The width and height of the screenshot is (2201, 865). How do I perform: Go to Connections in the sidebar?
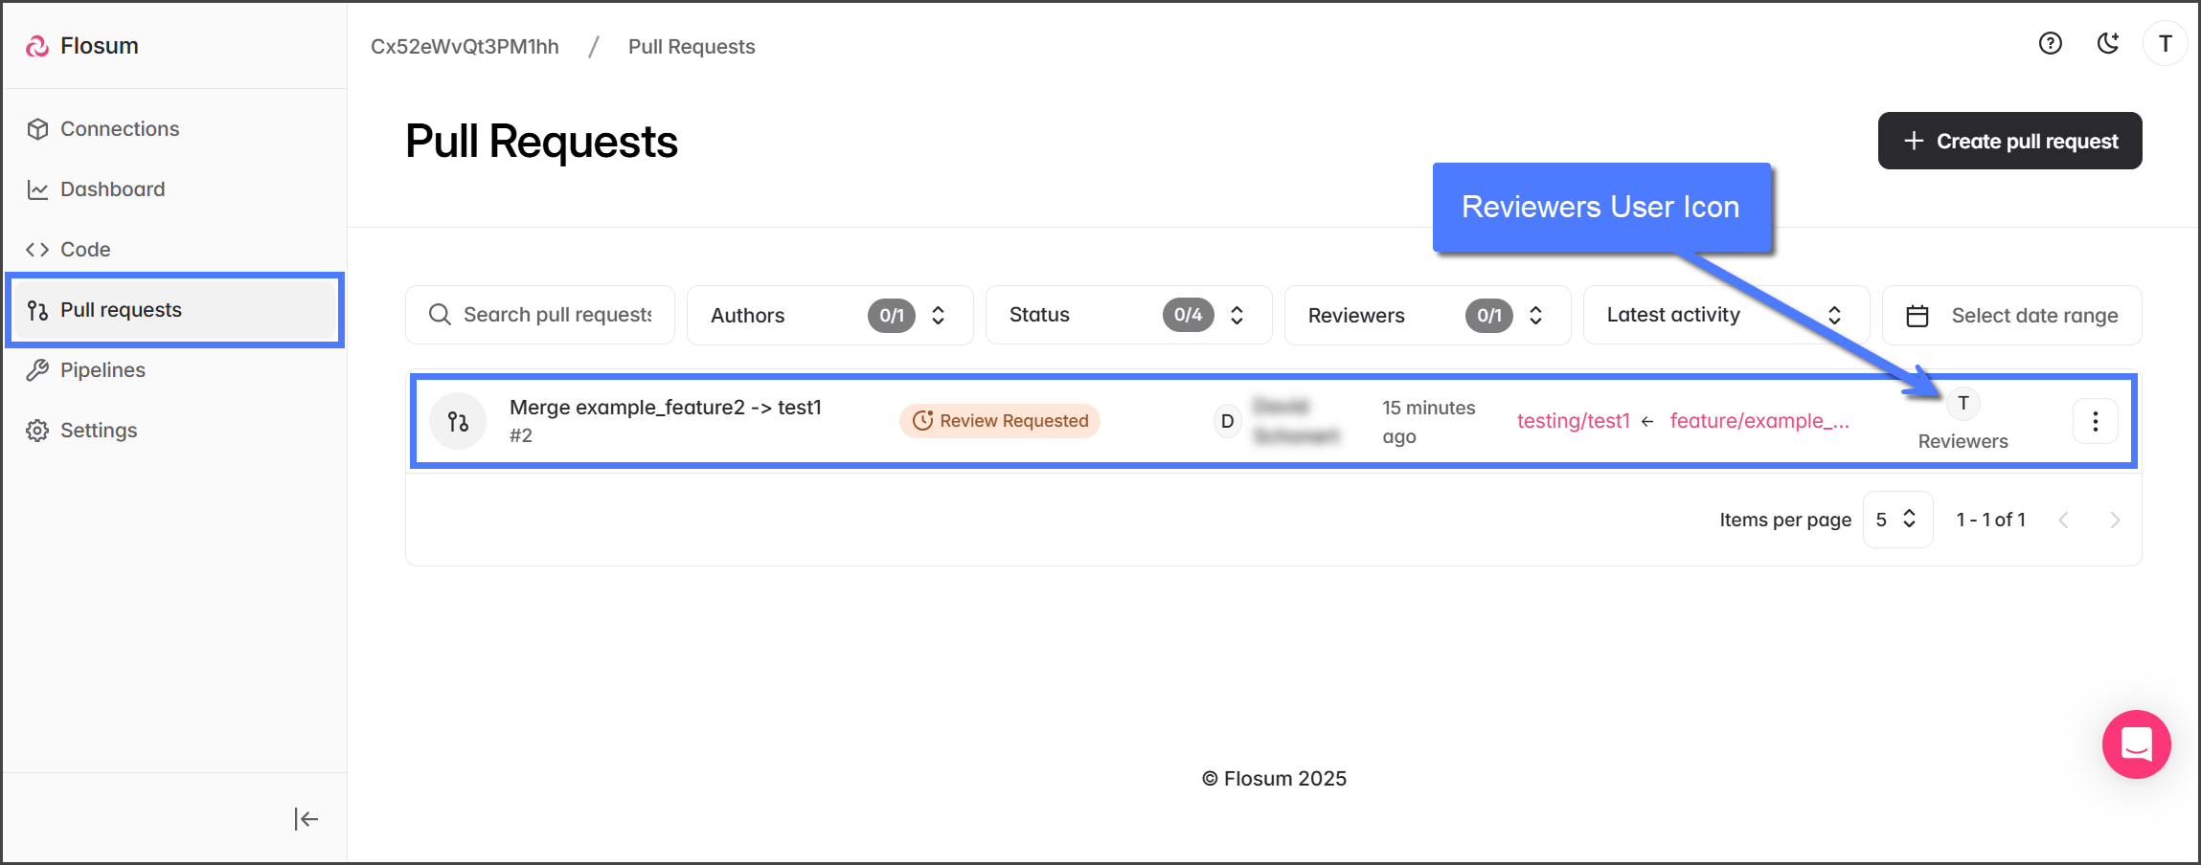(x=120, y=129)
